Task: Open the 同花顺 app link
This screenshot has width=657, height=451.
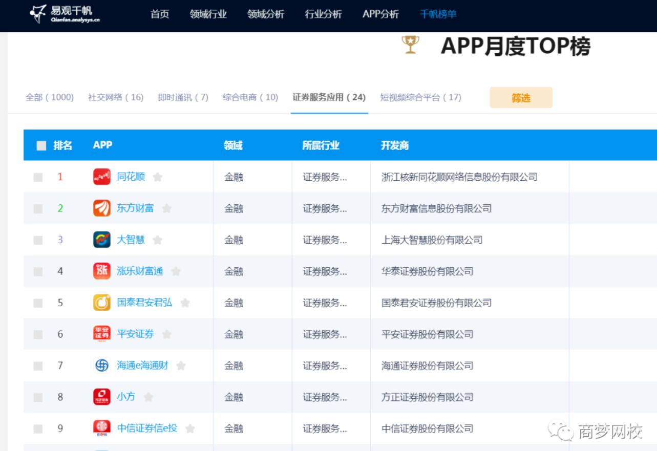Action: coord(131,177)
